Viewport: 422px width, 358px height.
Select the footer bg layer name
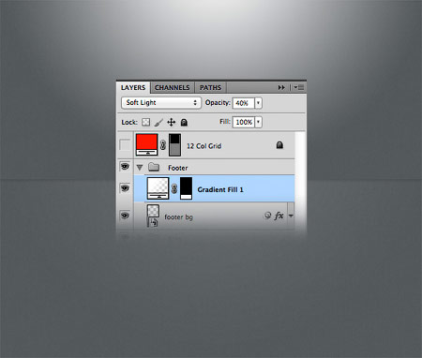point(178,216)
